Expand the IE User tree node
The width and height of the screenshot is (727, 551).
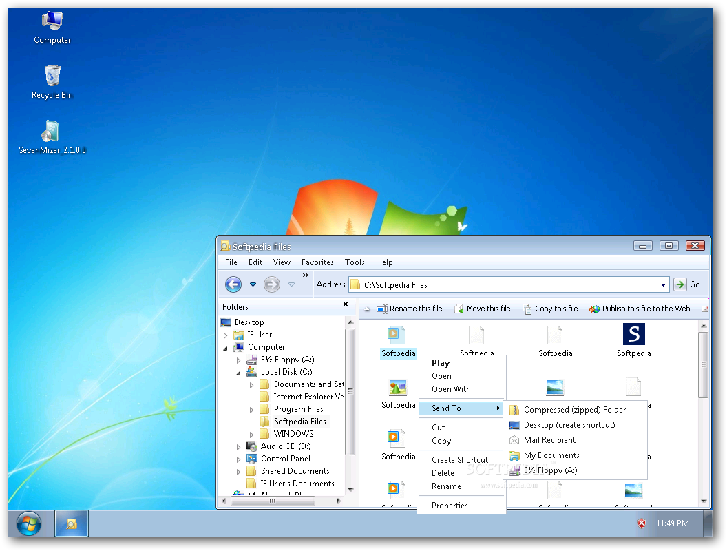225,335
